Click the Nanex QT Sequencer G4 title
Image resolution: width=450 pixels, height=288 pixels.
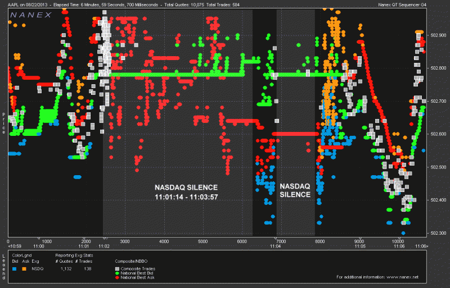(x=402, y=4)
